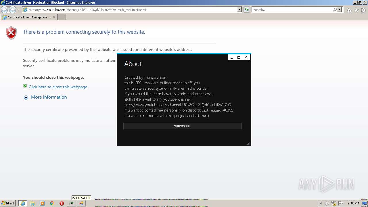Click the magnifier search icon
The width and height of the screenshot is (368, 207).
[x=335, y=10]
